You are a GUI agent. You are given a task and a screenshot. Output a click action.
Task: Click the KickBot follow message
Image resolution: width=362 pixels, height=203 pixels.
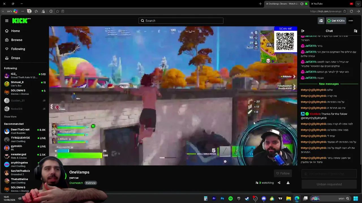coord(329,116)
